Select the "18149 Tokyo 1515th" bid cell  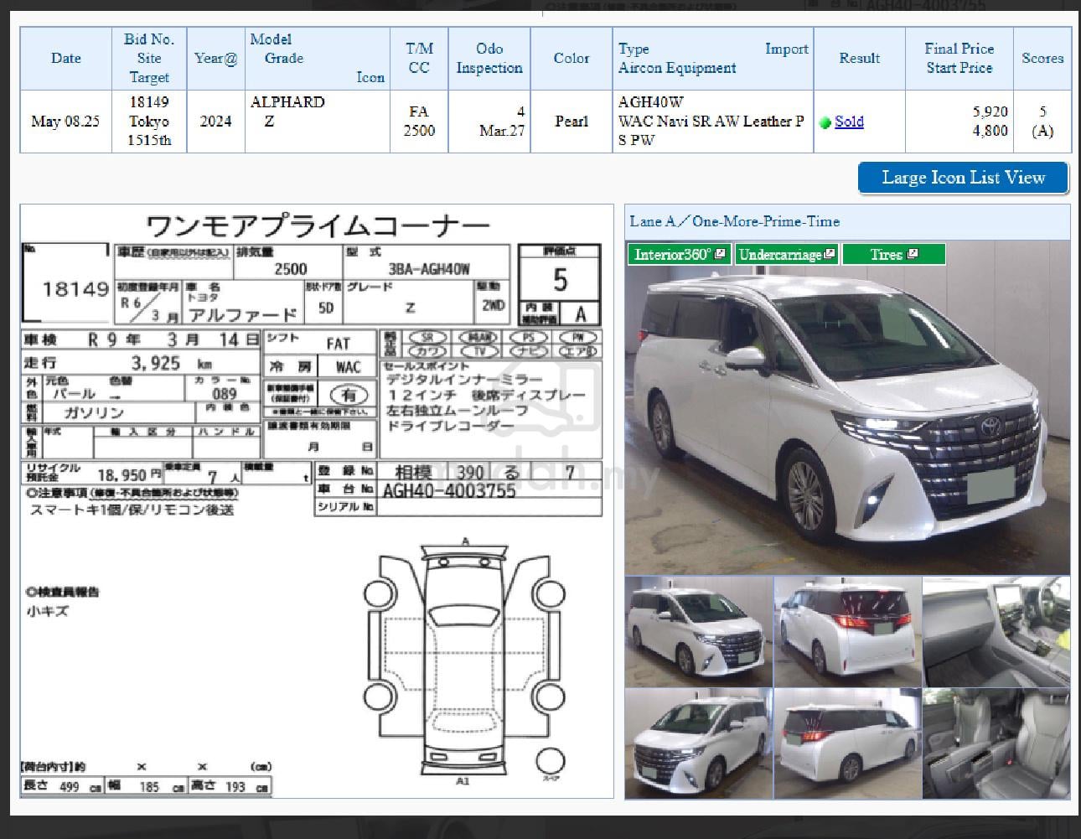click(x=149, y=122)
